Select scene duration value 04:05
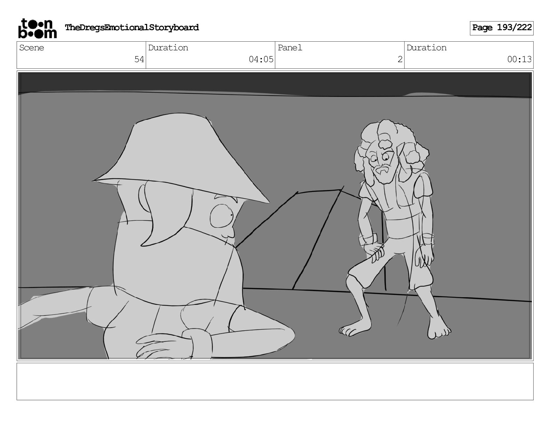The image size is (551, 425). coord(261,60)
